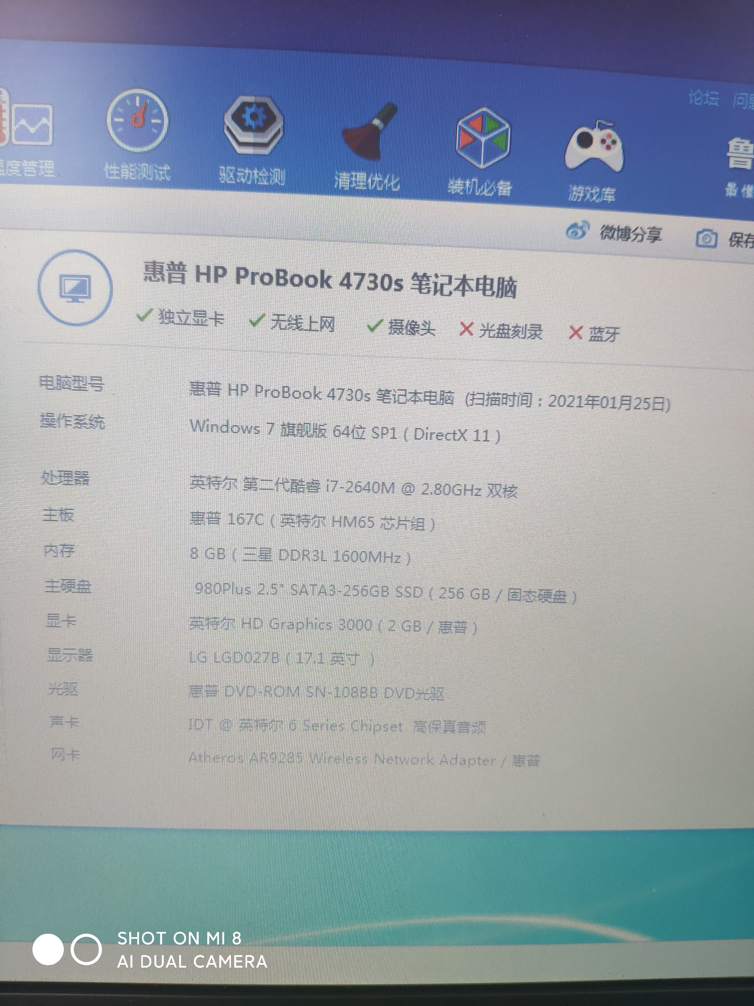The width and height of the screenshot is (754, 1006).
Task: Click the DVD-ROM SN-108BB value
Action: 316,693
